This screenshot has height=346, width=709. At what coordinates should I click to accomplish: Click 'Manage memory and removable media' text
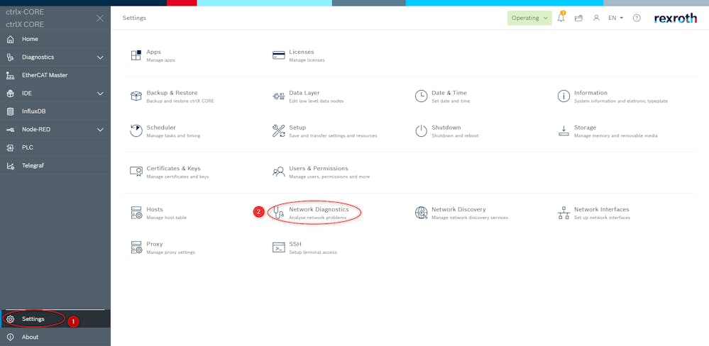point(616,136)
